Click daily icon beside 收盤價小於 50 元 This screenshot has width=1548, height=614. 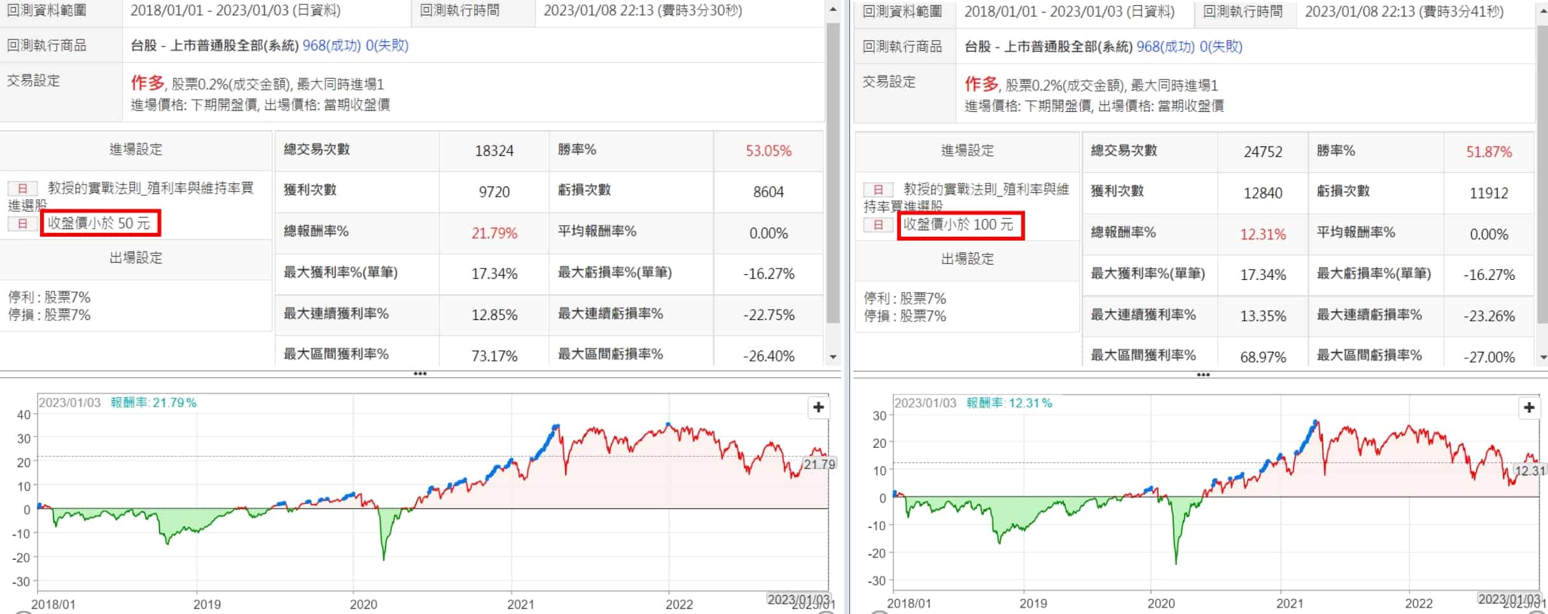[22, 223]
